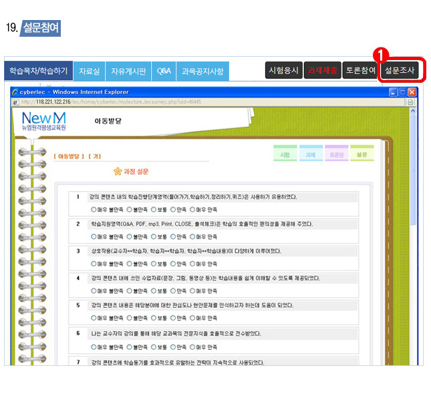The height and width of the screenshot is (394, 431).
Task: Click the NewM logo
Action: click(43, 121)
